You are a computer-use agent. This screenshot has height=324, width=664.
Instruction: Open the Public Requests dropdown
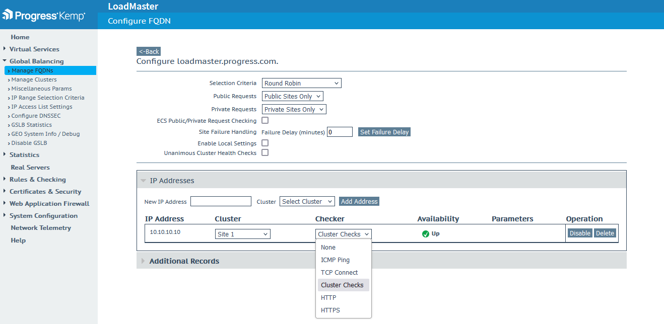coord(293,96)
